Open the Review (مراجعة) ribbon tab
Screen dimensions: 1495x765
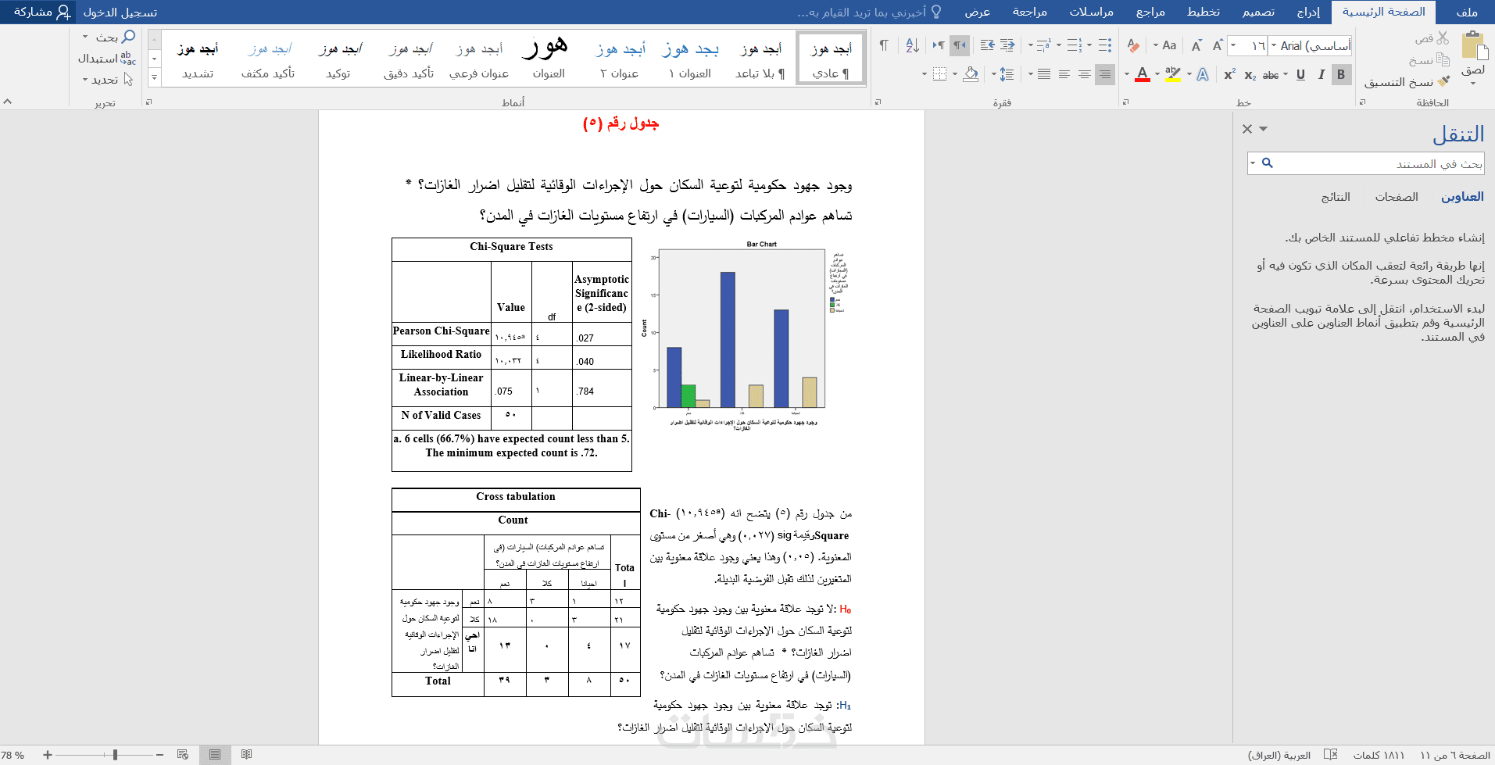point(1030,12)
